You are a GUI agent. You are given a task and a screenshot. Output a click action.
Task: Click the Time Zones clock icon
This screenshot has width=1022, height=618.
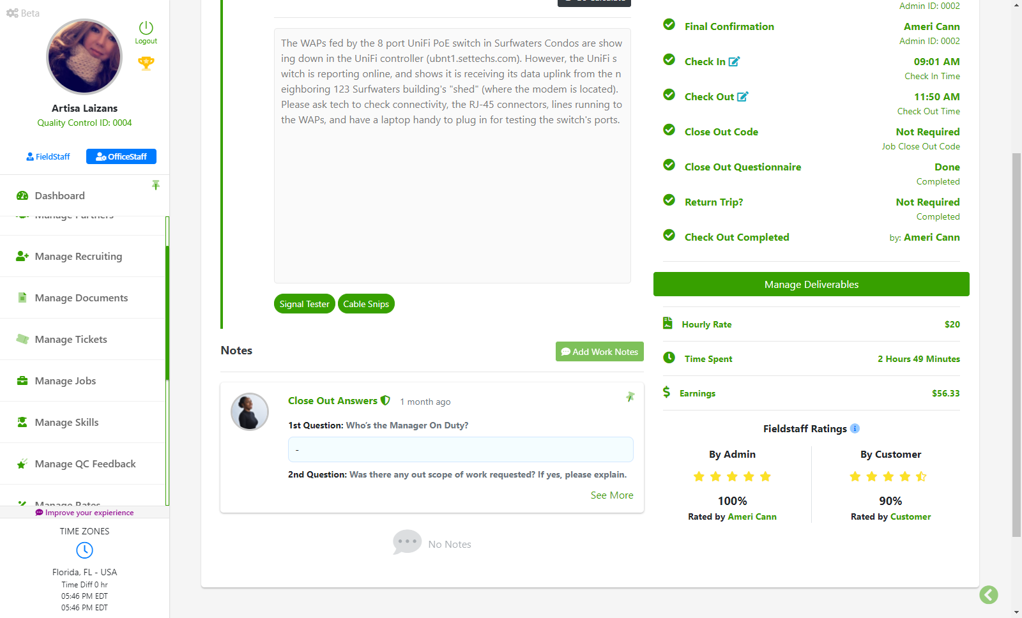84,550
